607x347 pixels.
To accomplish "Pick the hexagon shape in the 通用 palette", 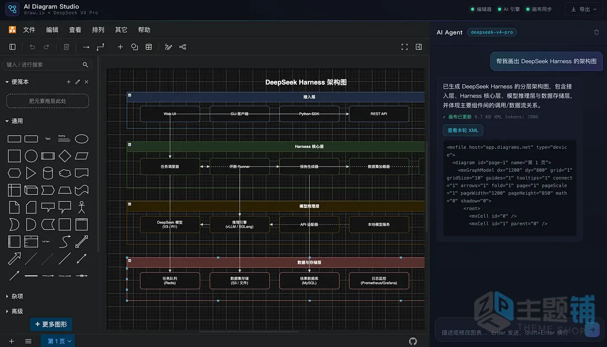I will [14, 173].
